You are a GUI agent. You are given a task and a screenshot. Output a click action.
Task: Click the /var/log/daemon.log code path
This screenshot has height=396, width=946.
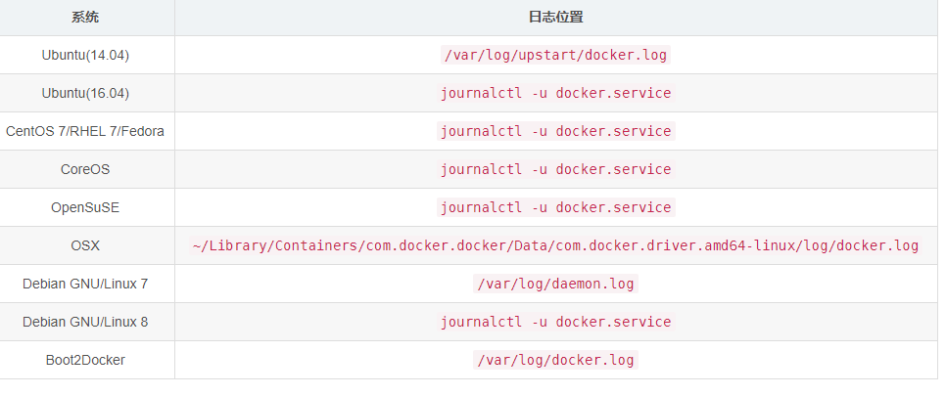555,284
